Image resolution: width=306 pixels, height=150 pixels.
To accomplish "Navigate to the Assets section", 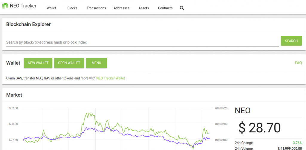I will [144, 8].
